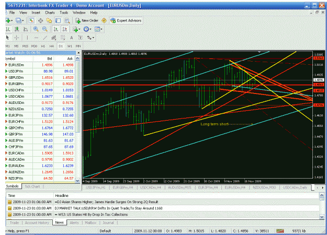327x235 pixels.
Task: Expand the Indicators dropdown arrow
Action: click(80, 29)
